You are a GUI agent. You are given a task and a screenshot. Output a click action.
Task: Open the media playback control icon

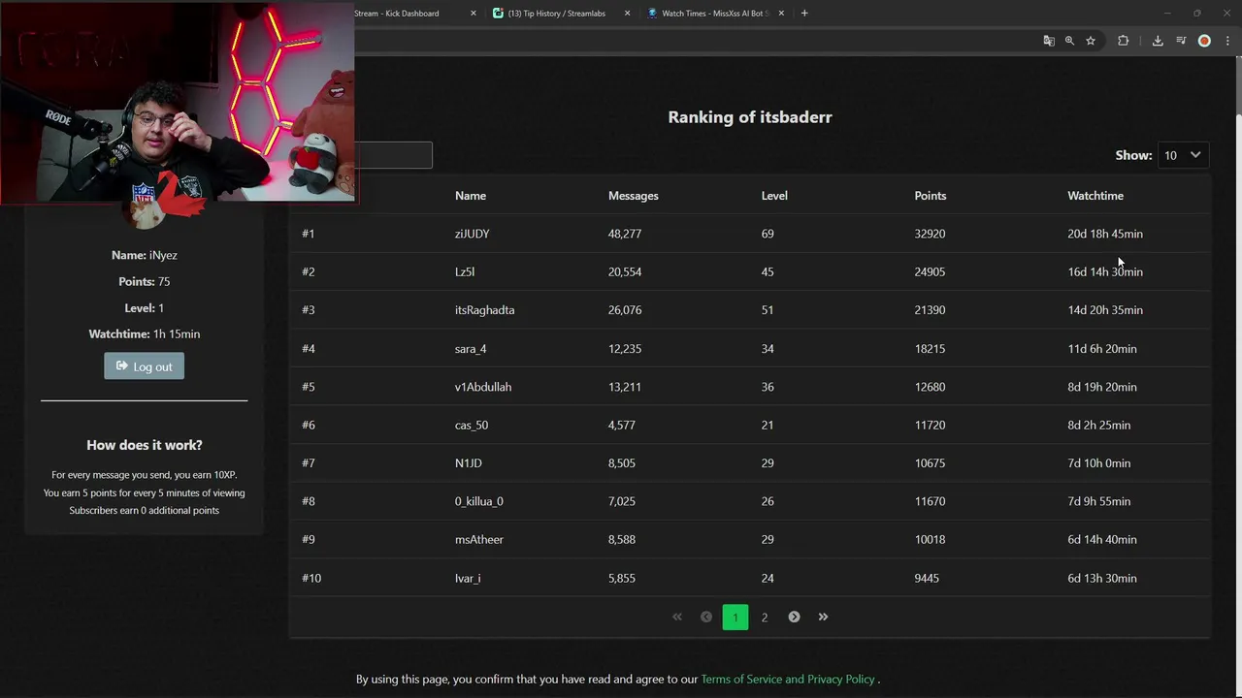pos(1181,41)
